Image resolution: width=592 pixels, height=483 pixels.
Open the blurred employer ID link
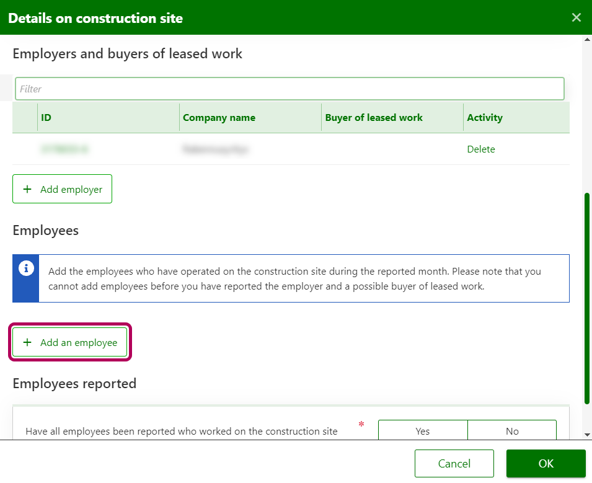(64, 149)
